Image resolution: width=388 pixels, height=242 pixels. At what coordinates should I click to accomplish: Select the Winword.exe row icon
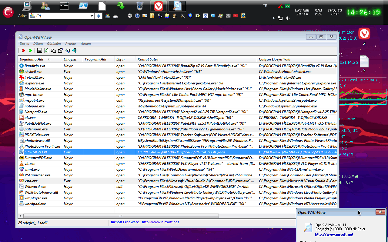[22, 186]
